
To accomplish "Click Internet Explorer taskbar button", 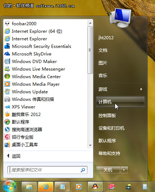I will (x=46, y=187).
